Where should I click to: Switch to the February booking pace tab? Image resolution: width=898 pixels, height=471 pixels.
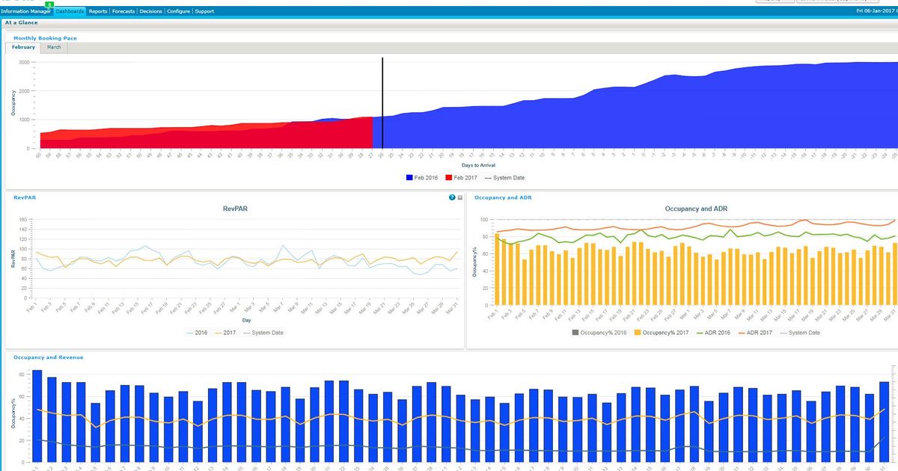pos(23,47)
